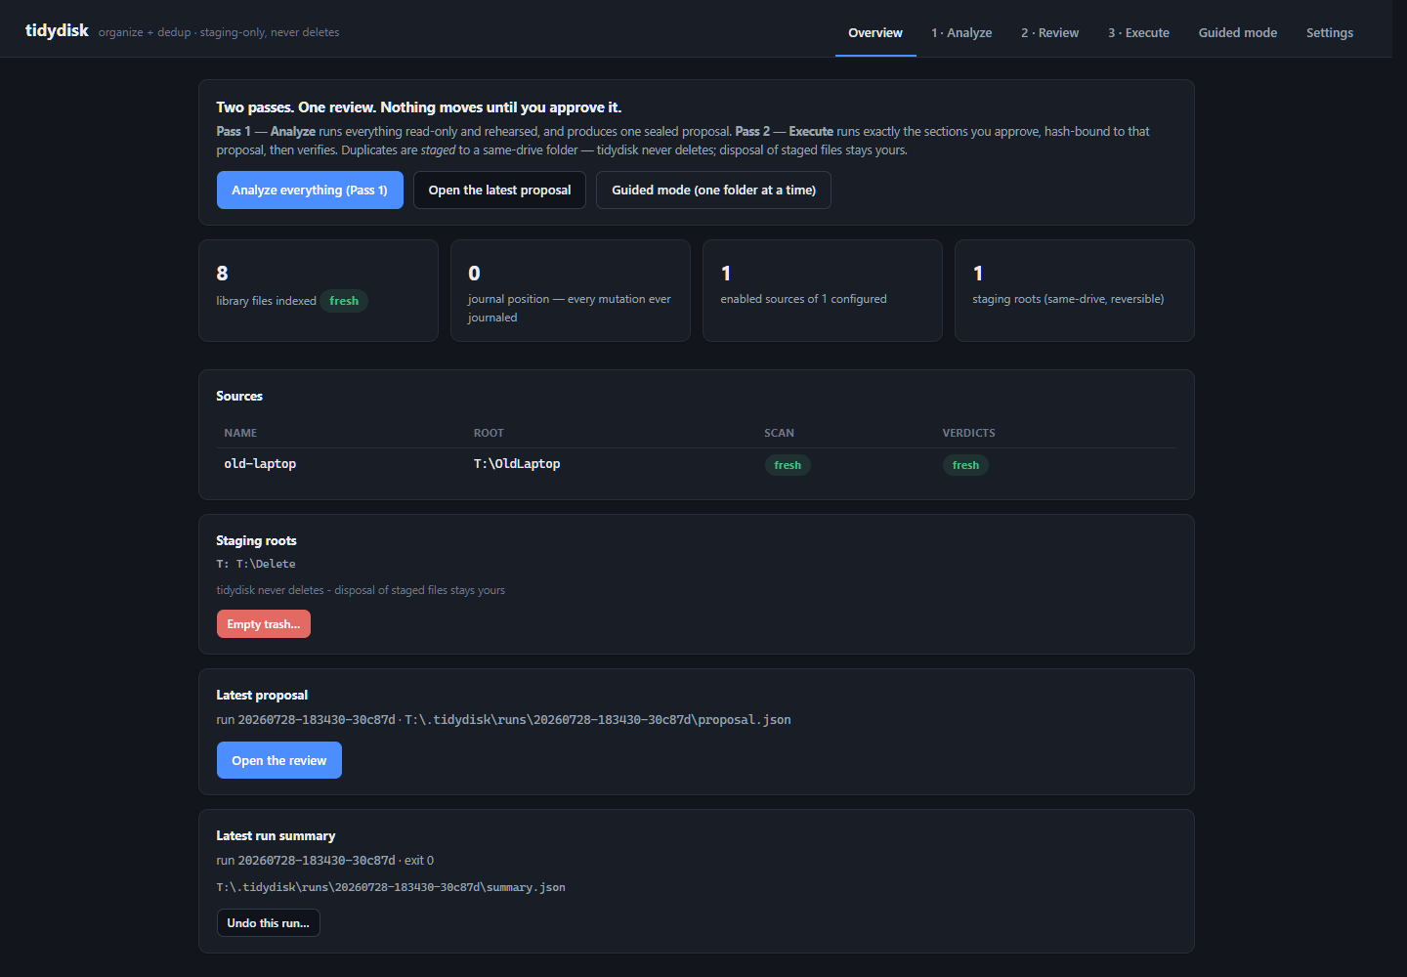Click the staging roots (same-drive, reversible) text
The image size is (1407, 977).
(x=1068, y=299)
